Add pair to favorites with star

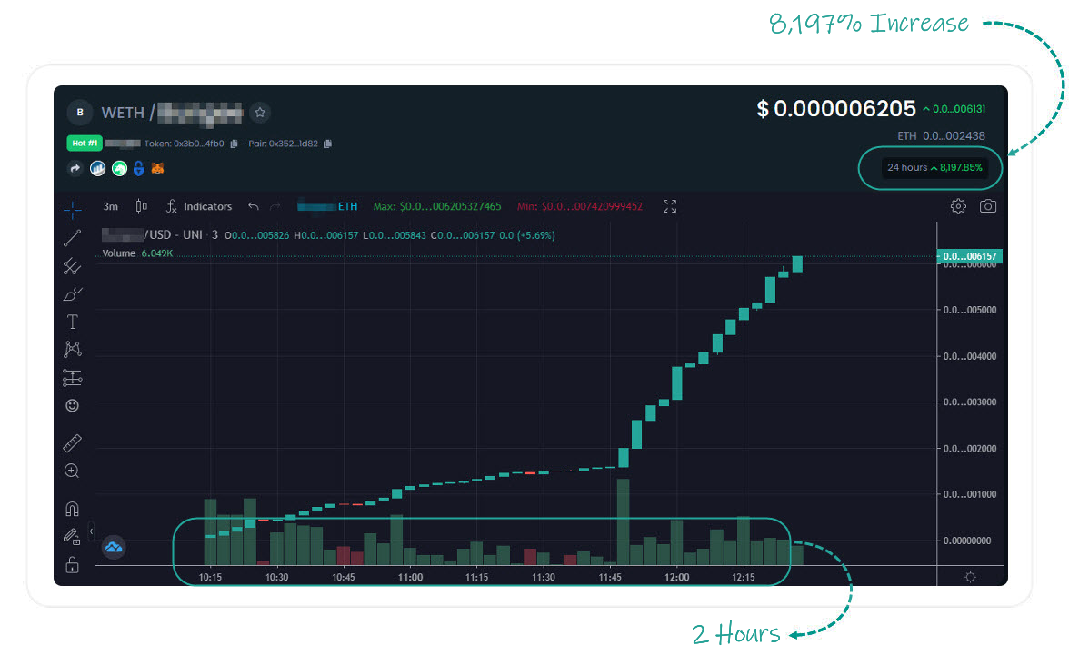[260, 113]
